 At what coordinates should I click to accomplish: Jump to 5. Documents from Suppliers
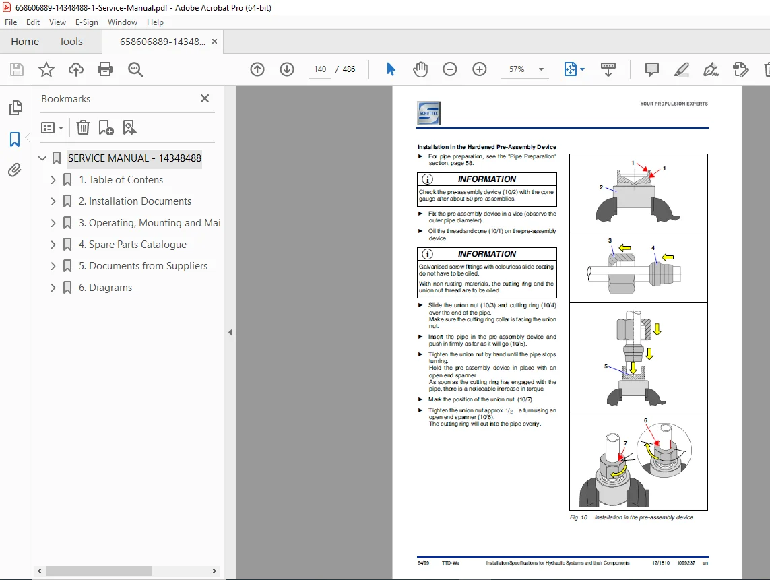click(143, 266)
